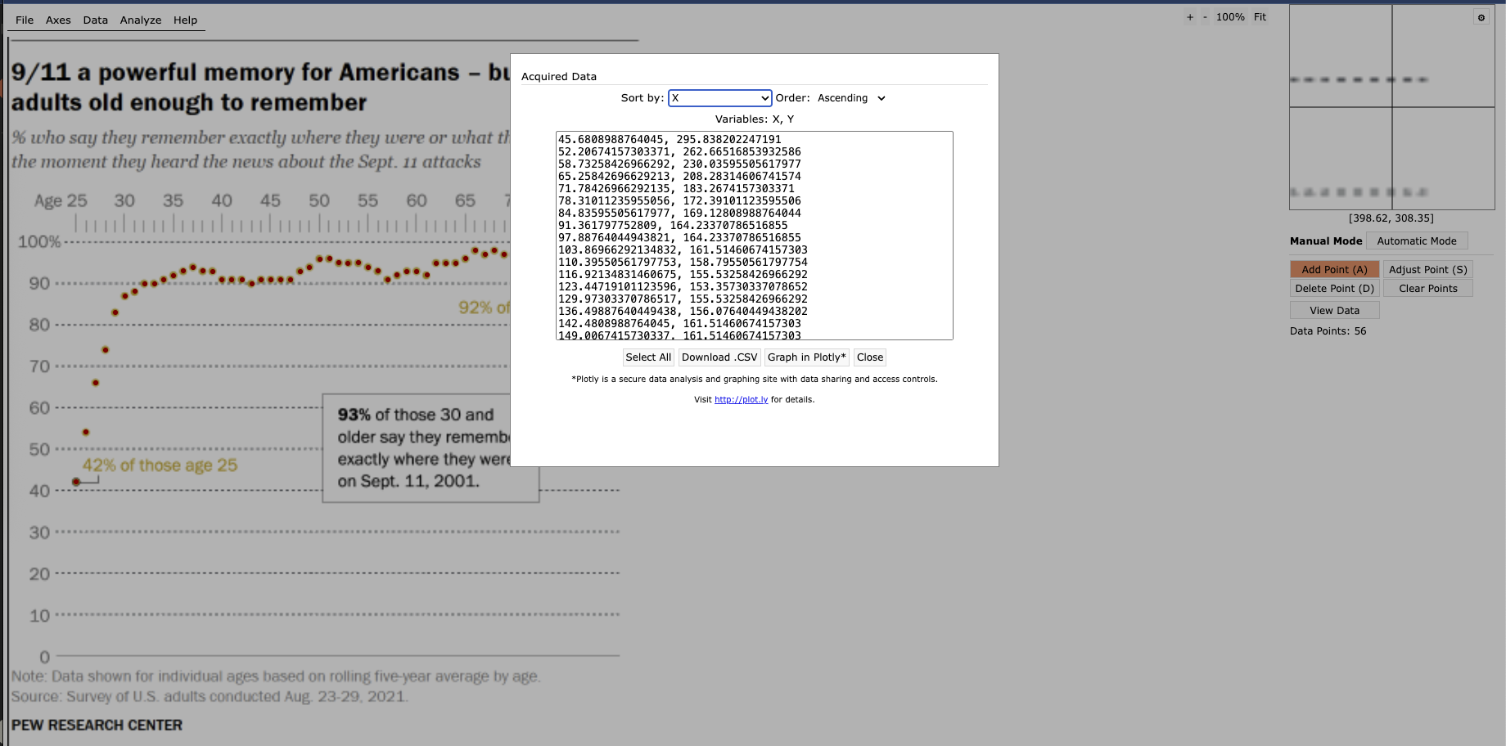
Task: Click the zoom out minus icon
Action: click(x=1205, y=17)
